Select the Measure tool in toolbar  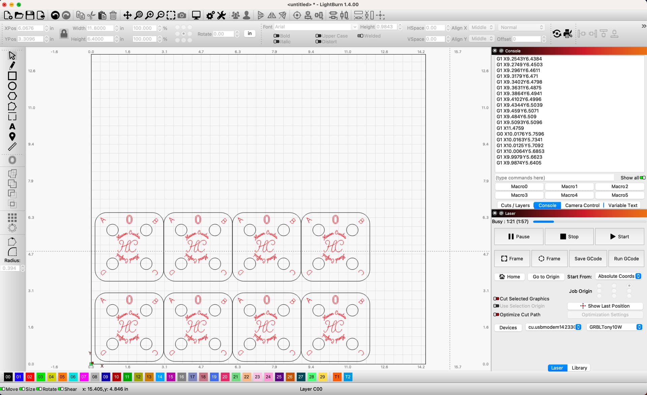click(12, 146)
